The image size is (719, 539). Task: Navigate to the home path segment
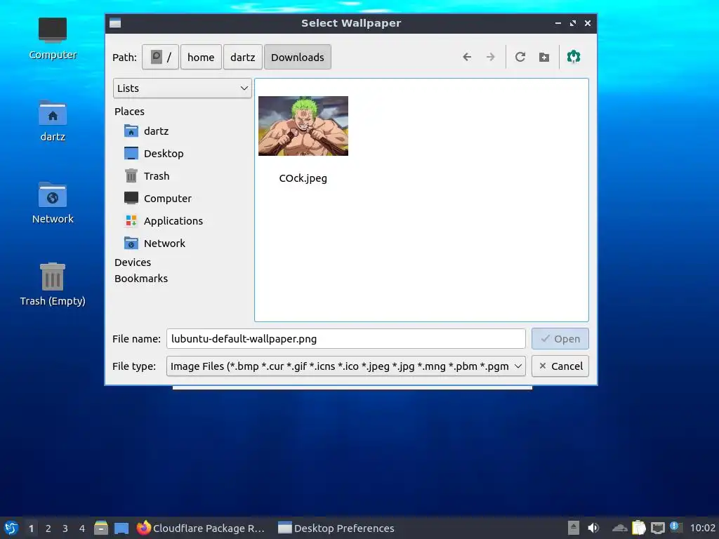[201, 57]
